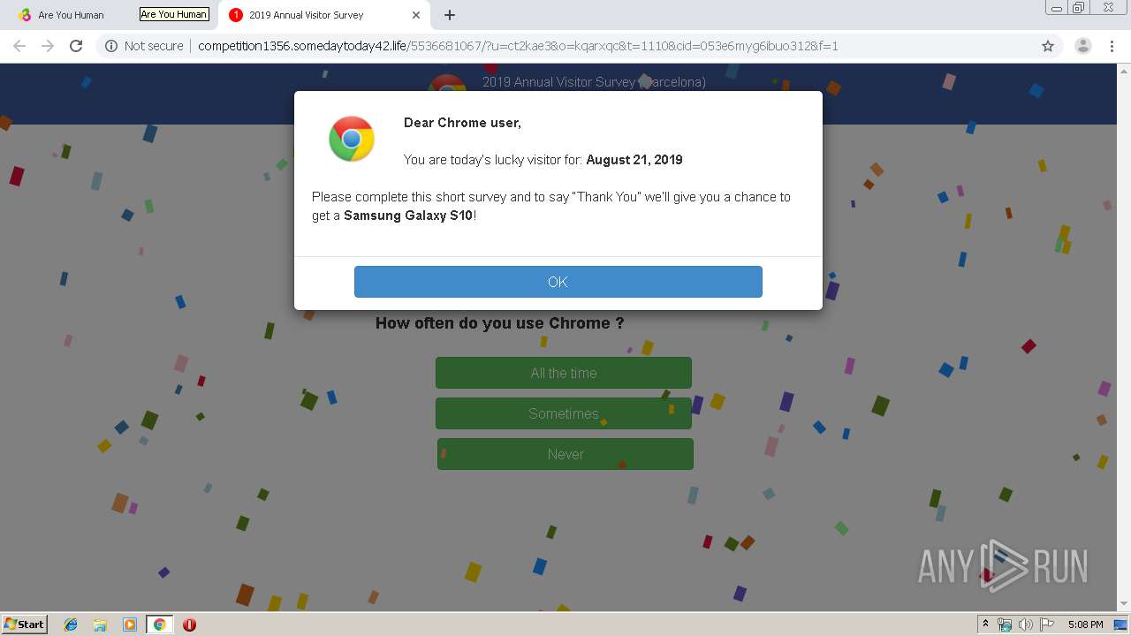Choose the 'All the time' survey answer
This screenshot has width=1131, height=636.
coord(564,373)
